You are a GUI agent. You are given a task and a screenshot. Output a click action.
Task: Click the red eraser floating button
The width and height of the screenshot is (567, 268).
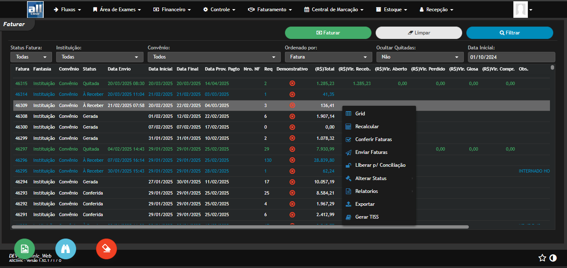click(106, 249)
